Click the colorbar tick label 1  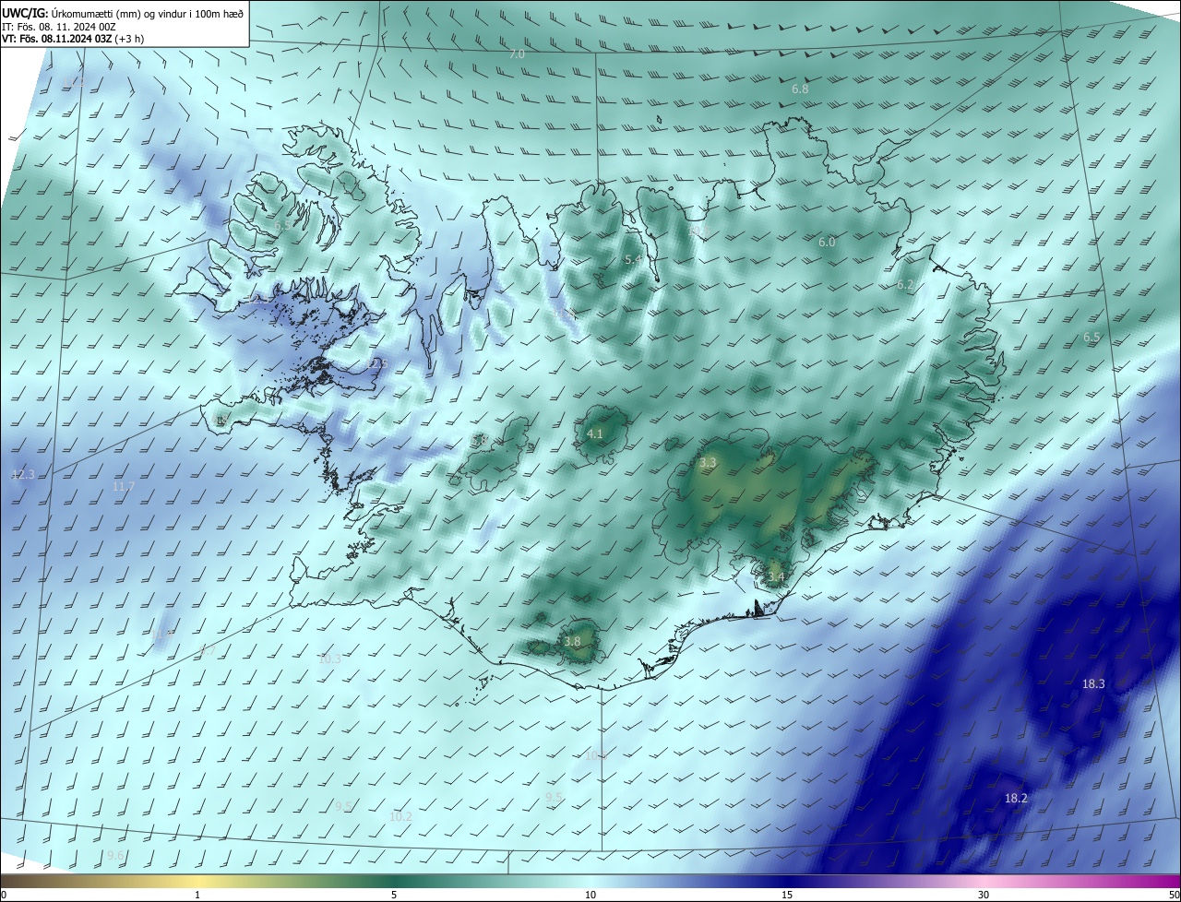(x=197, y=895)
